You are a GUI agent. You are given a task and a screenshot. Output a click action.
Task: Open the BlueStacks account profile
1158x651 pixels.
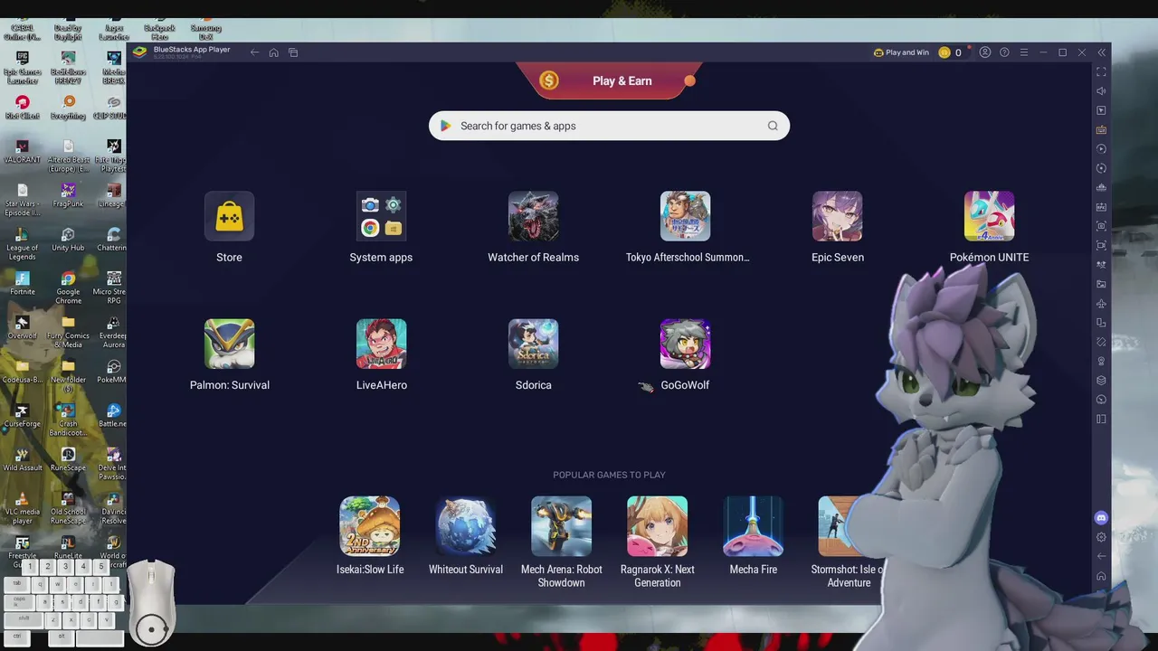point(985,52)
